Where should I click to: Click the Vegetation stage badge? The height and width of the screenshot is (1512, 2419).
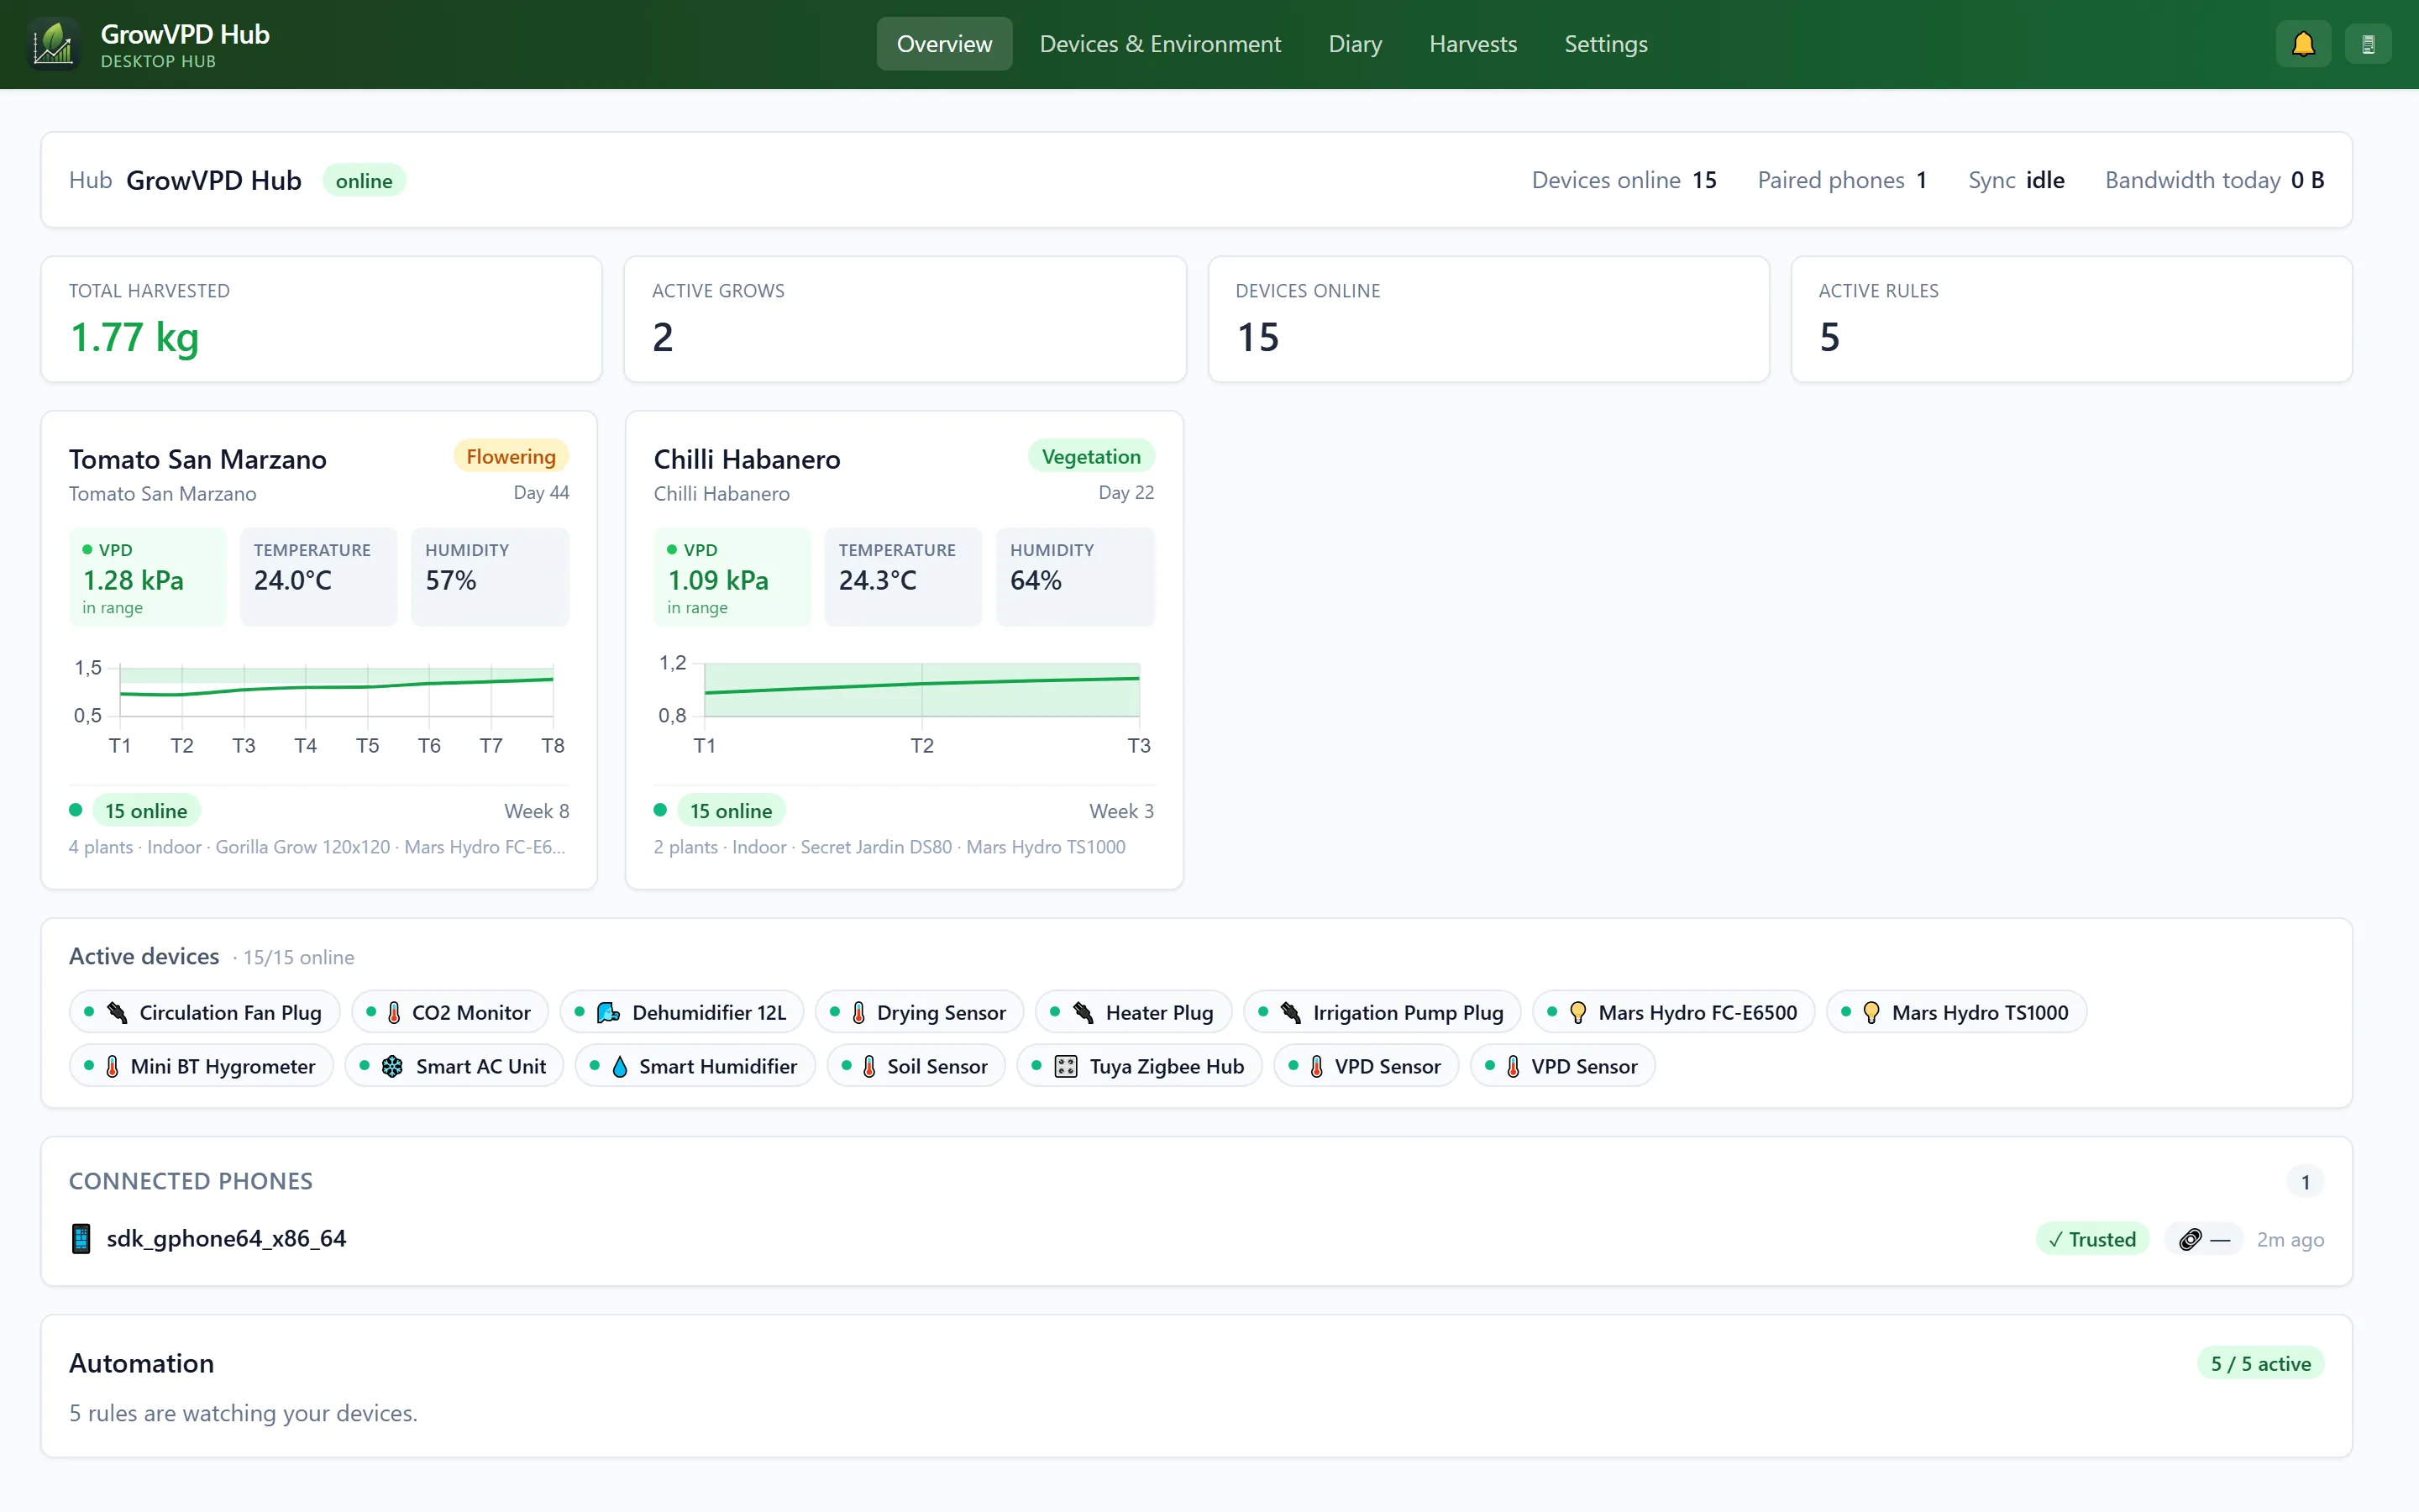click(x=1090, y=456)
